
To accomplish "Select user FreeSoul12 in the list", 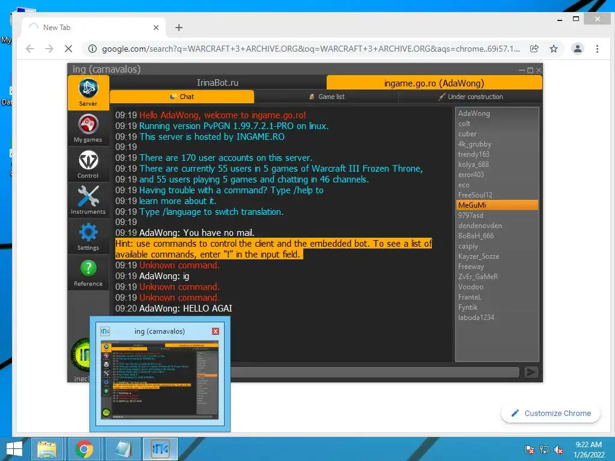I will [497, 195].
